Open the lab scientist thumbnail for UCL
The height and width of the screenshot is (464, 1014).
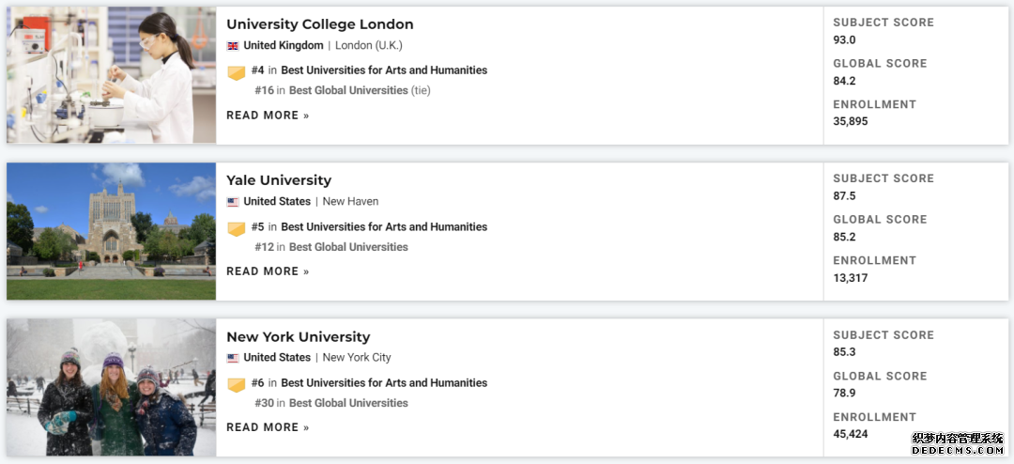[x=111, y=75]
